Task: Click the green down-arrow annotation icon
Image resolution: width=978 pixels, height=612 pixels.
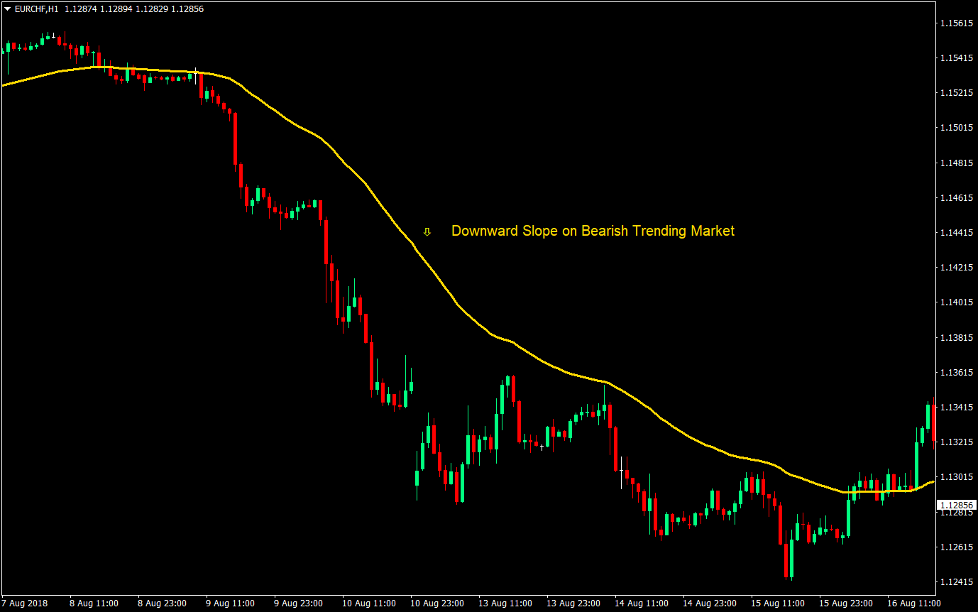Action: (427, 231)
